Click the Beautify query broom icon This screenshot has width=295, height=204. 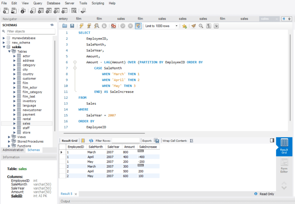pos(193,26)
